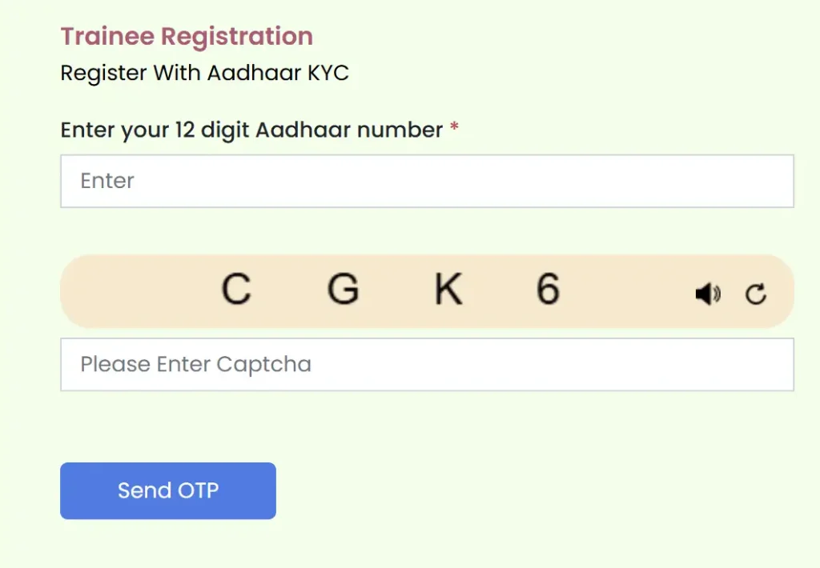Click the Please Enter Captcha field

427,365
